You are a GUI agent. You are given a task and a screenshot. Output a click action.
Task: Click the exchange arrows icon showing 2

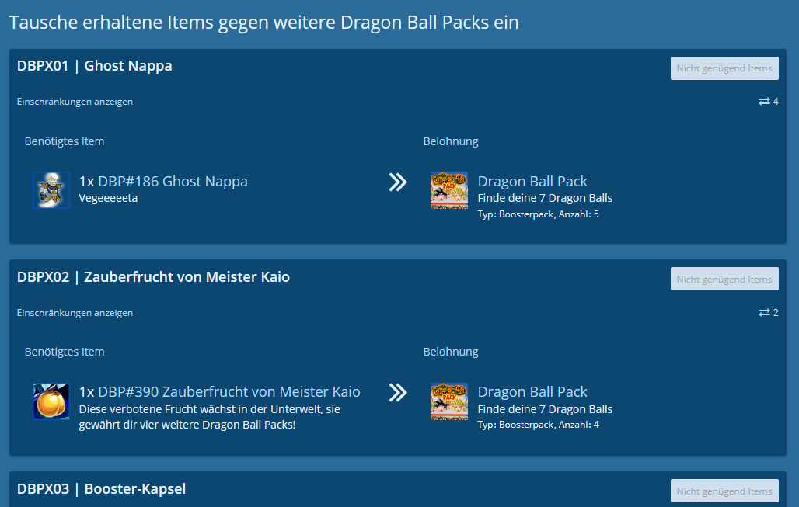point(764,313)
